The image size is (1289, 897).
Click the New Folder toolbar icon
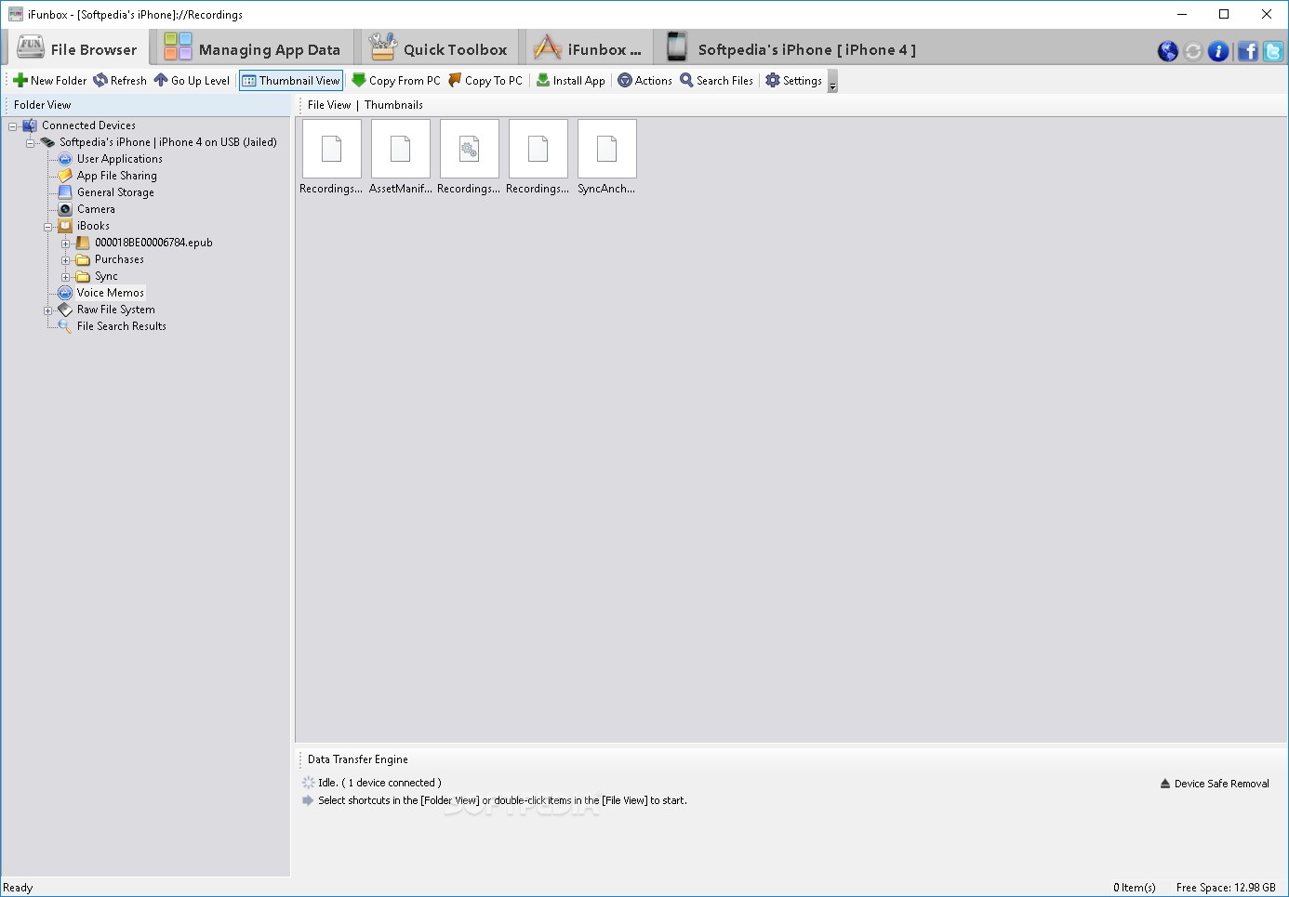[x=20, y=81]
